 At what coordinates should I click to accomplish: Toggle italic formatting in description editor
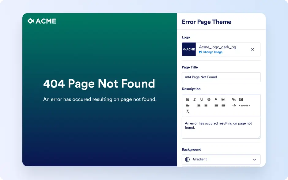tap(195, 99)
